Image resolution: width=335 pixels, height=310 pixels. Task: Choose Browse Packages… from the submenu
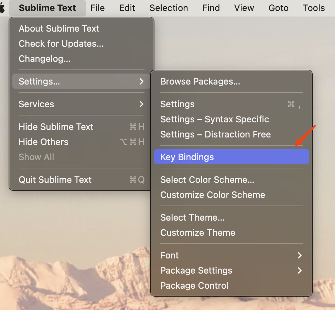click(200, 81)
